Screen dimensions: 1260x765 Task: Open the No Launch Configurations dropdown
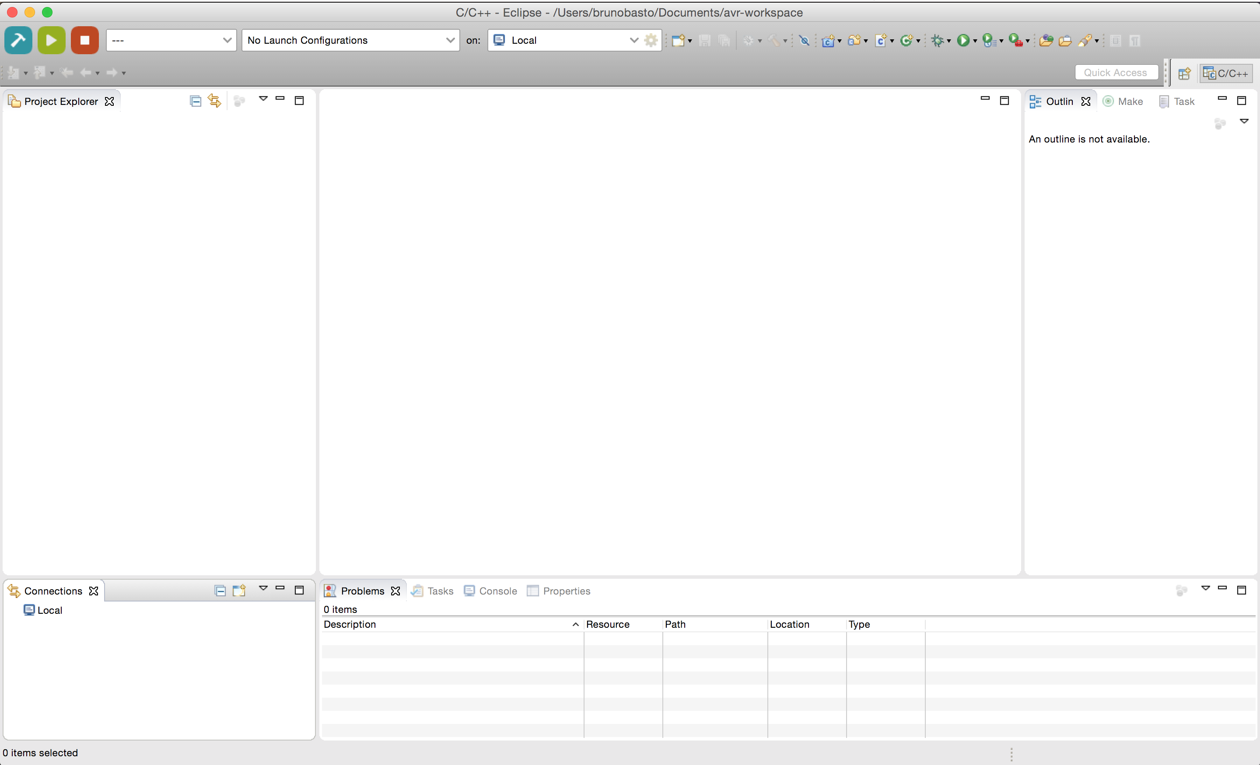coord(351,40)
